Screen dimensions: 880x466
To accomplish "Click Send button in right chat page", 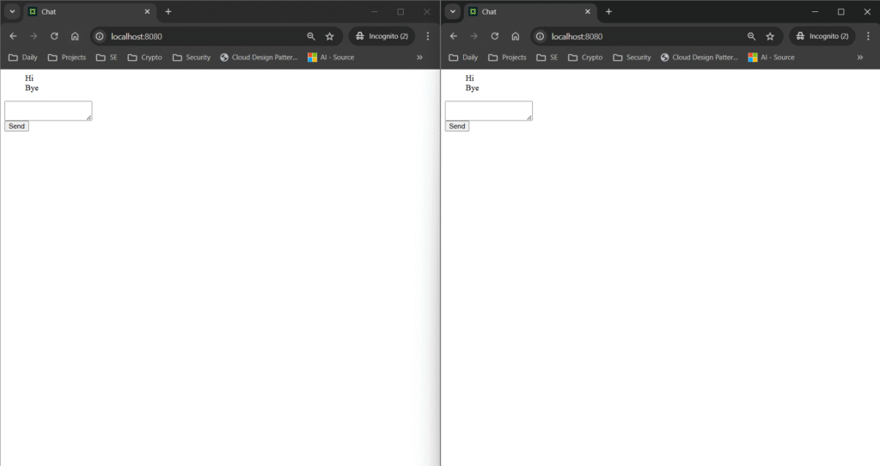I will [x=457, y=126].
